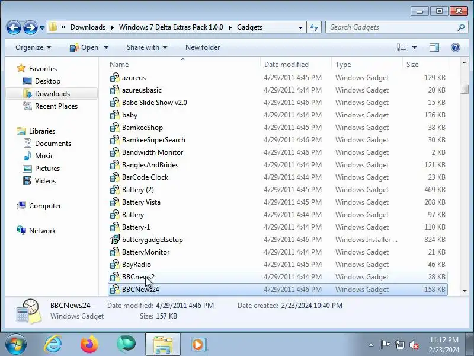The height and width of the screenshot is (356, 474).
Task: Launch Internet Explorer from the taskbar
Action: tap(53, 344)
